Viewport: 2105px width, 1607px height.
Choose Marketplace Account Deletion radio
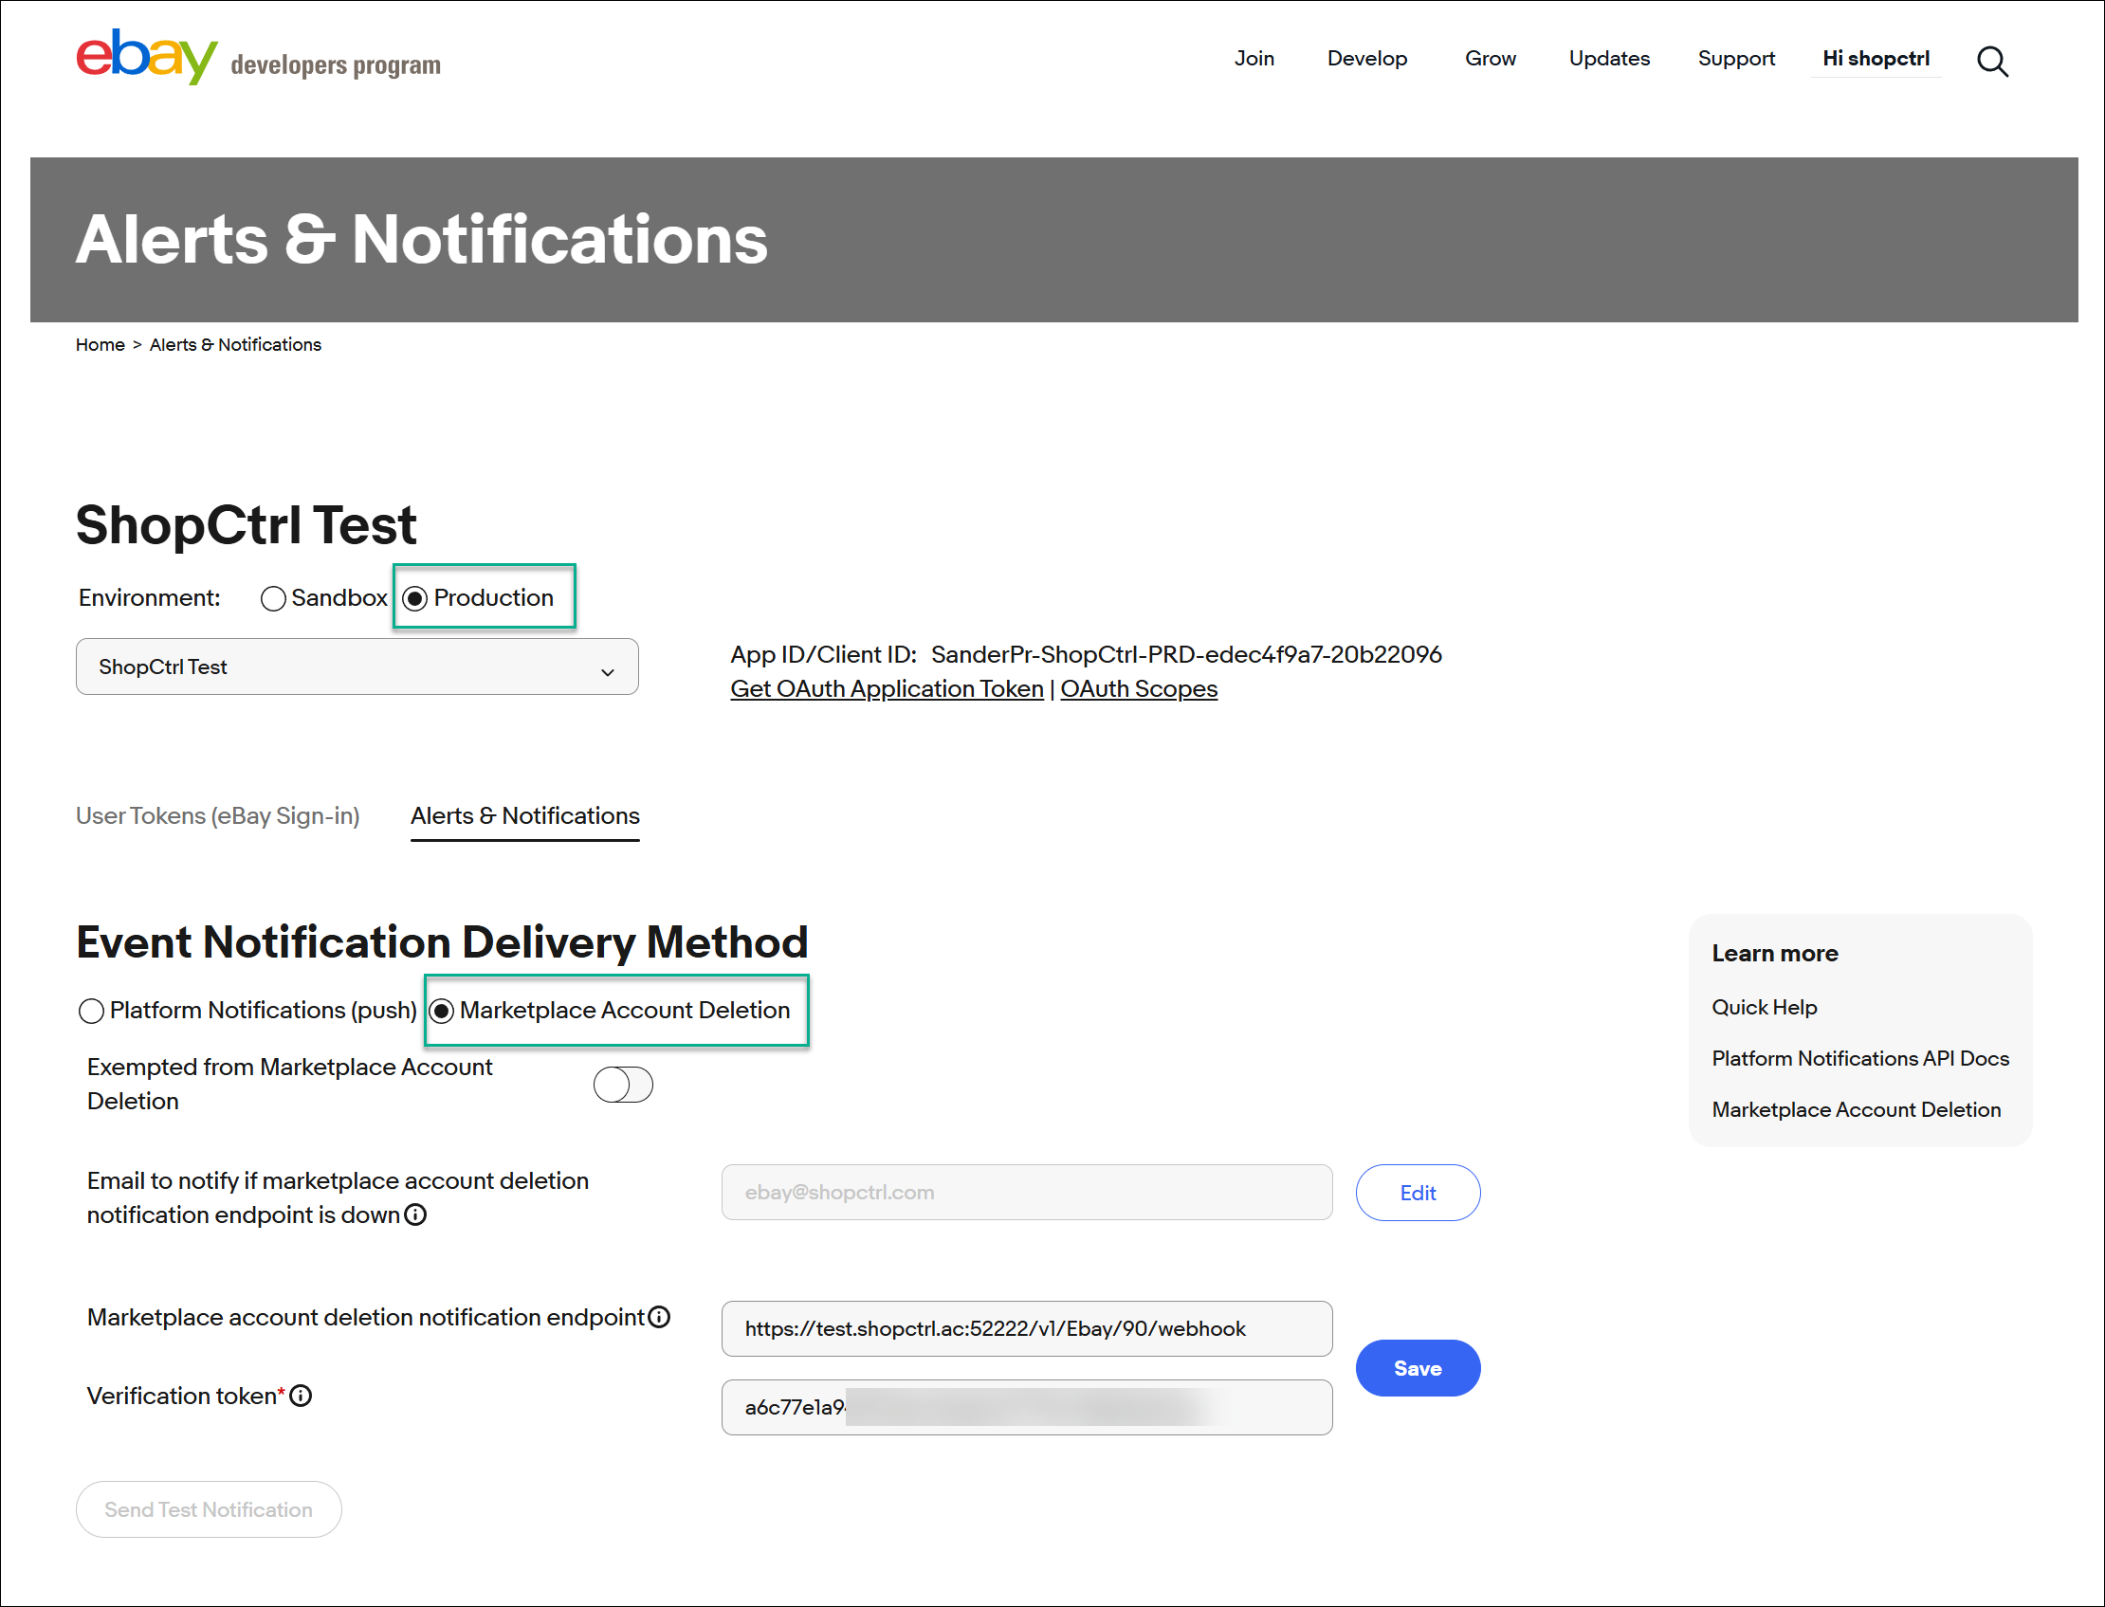(441, 1011)
